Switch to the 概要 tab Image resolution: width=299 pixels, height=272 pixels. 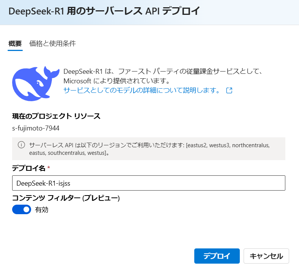pos(15,44)
